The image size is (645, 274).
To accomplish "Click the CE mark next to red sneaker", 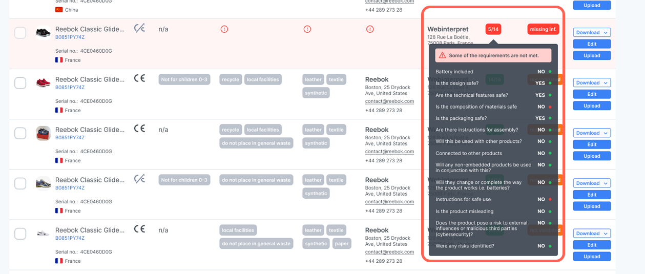I will (139, 78).
